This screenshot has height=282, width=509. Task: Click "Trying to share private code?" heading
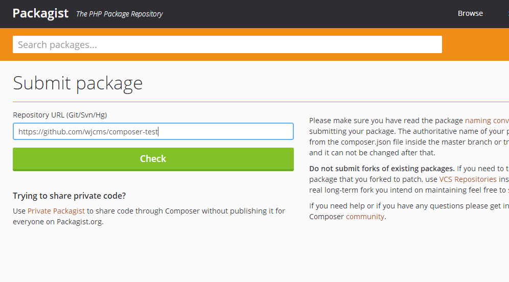click(69, 196)
